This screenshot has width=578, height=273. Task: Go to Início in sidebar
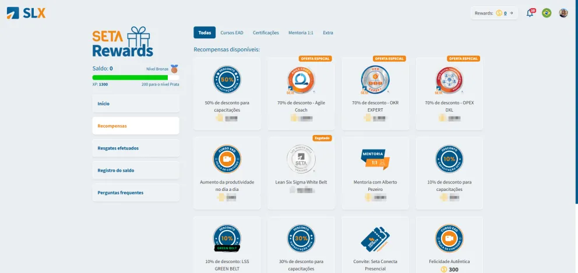[136, 104]
